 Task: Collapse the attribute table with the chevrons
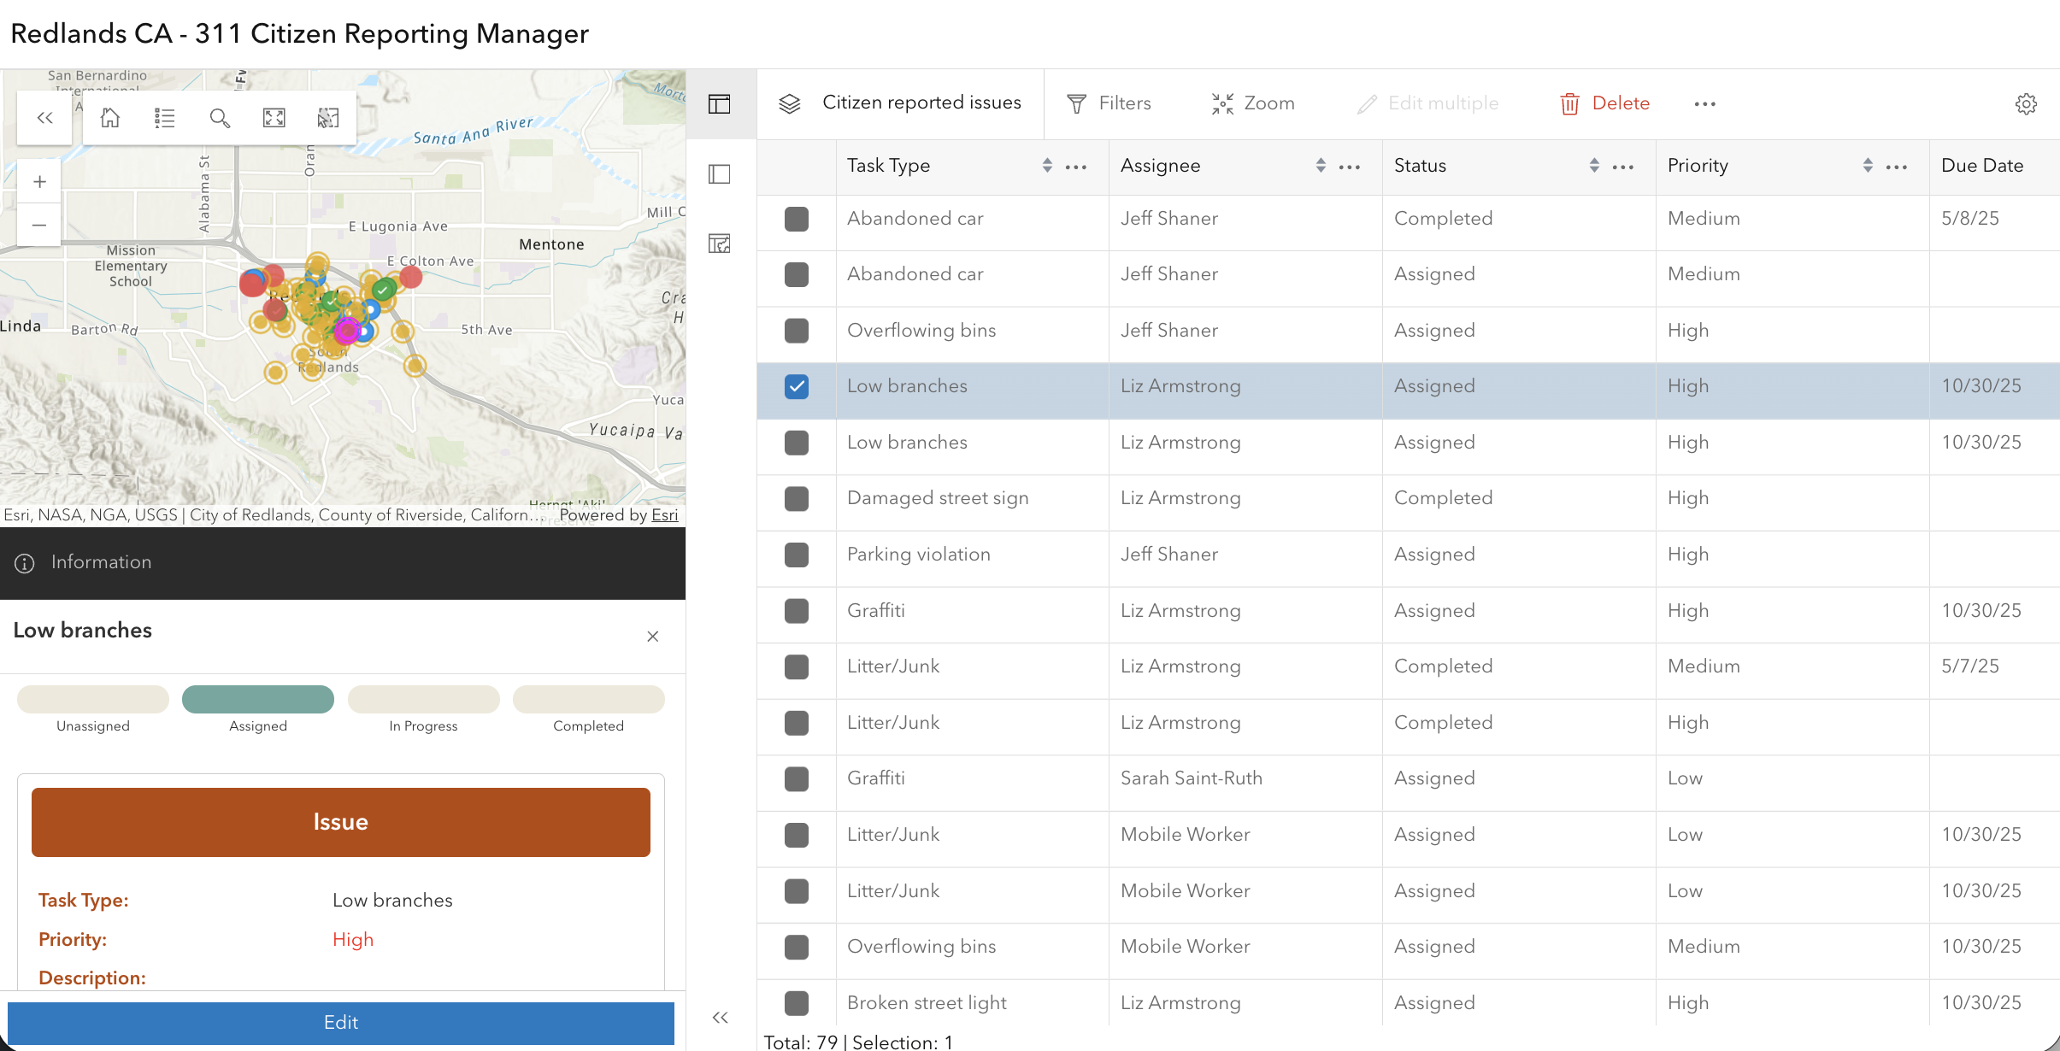click(x=719, y=1017)
